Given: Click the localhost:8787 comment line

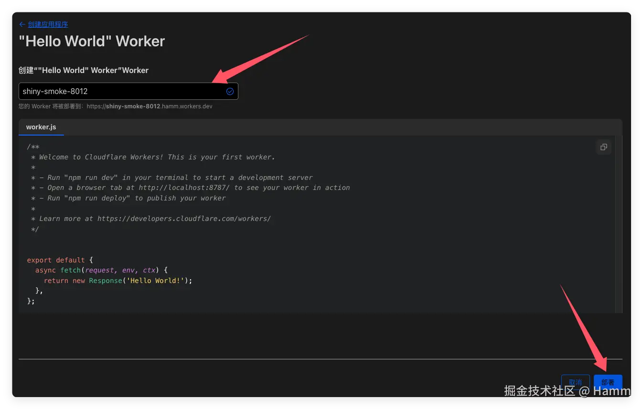Looking at the screenshot, I should [x=191, y=188].
